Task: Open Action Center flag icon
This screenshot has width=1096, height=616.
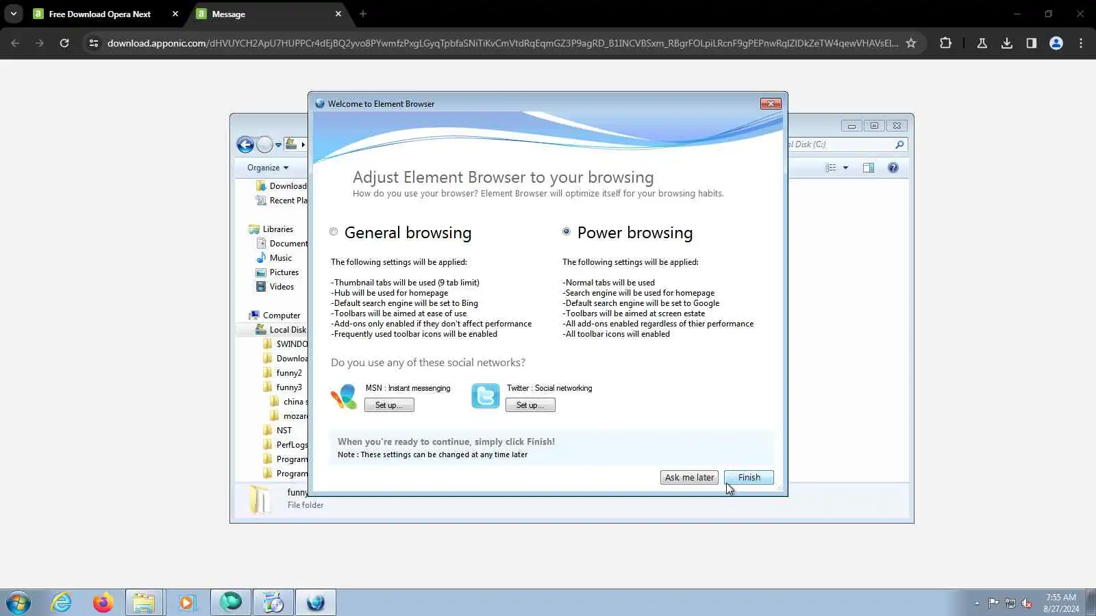Action: 993,603
